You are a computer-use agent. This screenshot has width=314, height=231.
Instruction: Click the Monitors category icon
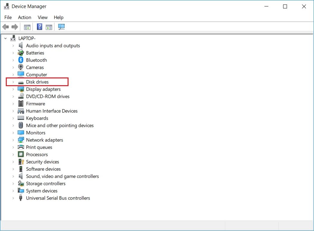[x=21, y=133]
